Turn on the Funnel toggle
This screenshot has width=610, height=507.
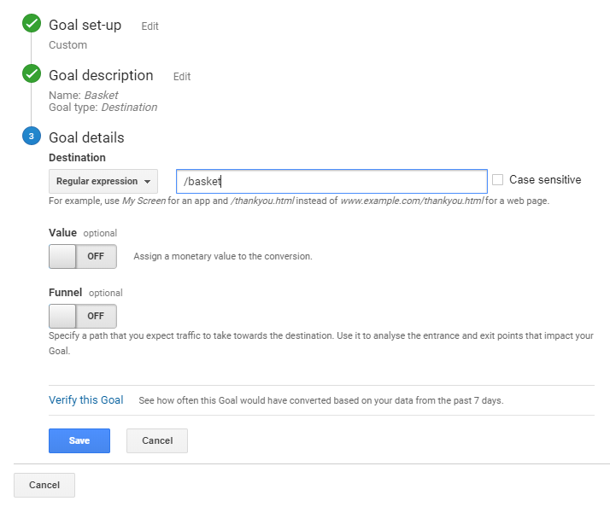tap(83, 316)
